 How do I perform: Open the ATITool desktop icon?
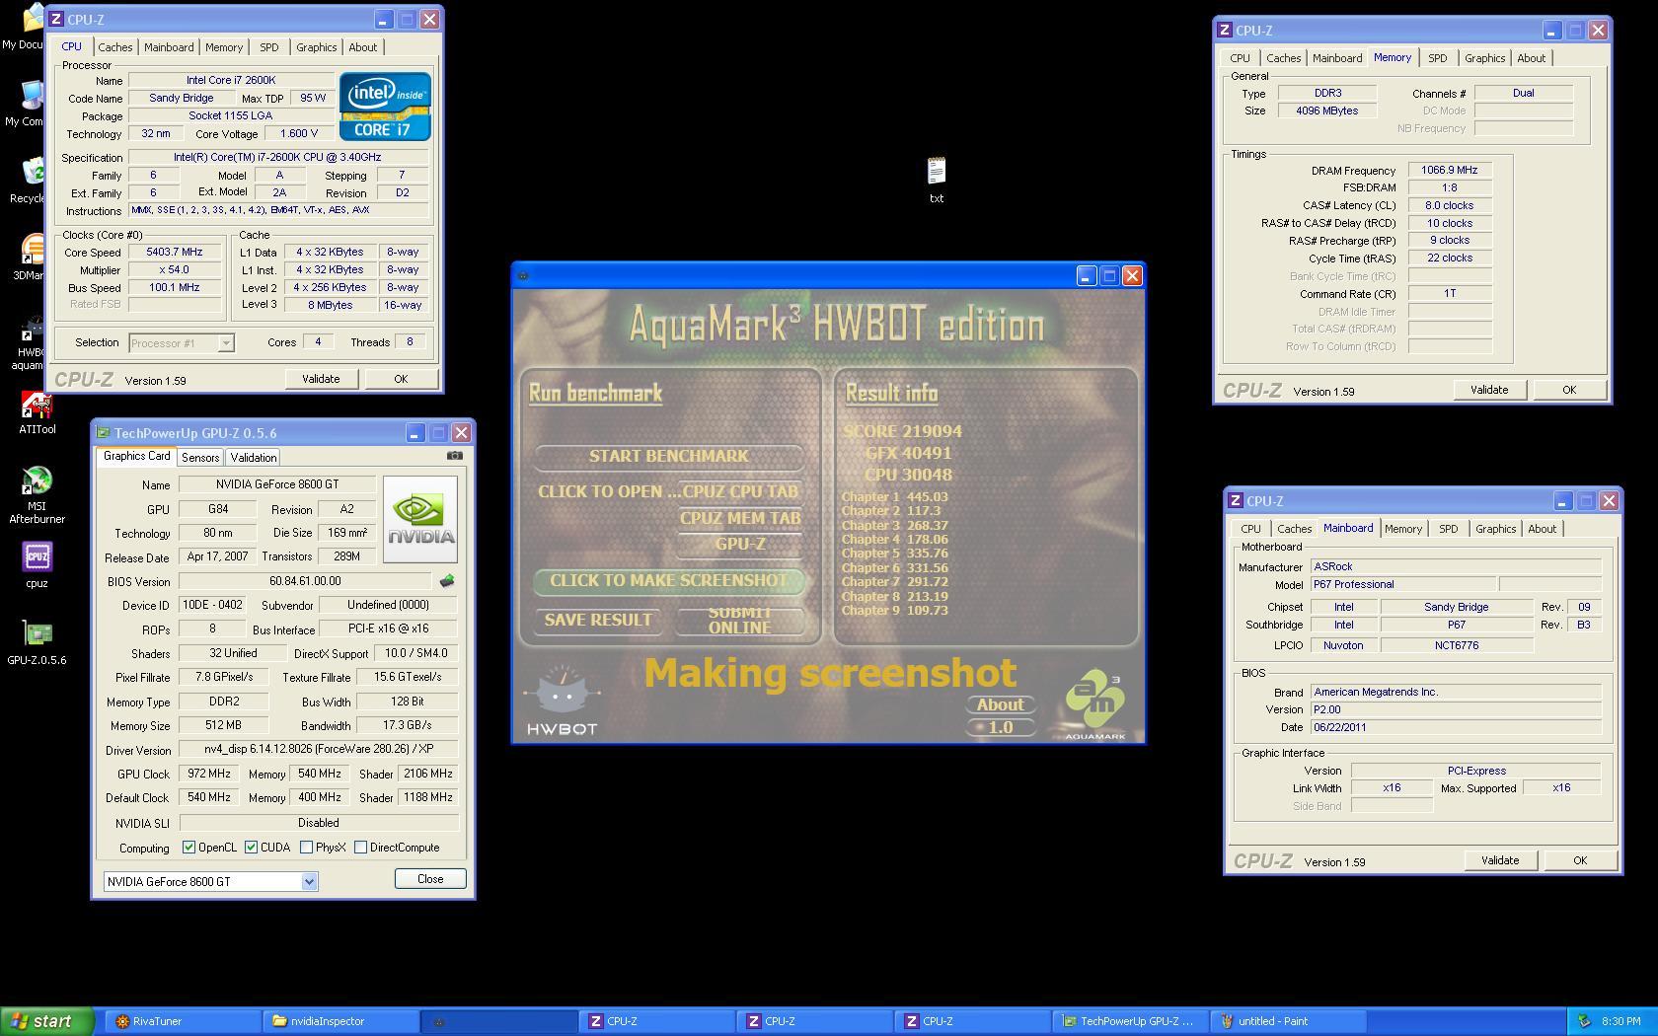(x=37, y=412)
